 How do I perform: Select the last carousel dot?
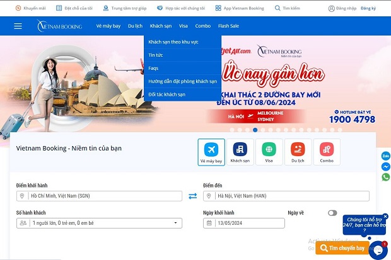click(340, 130)
